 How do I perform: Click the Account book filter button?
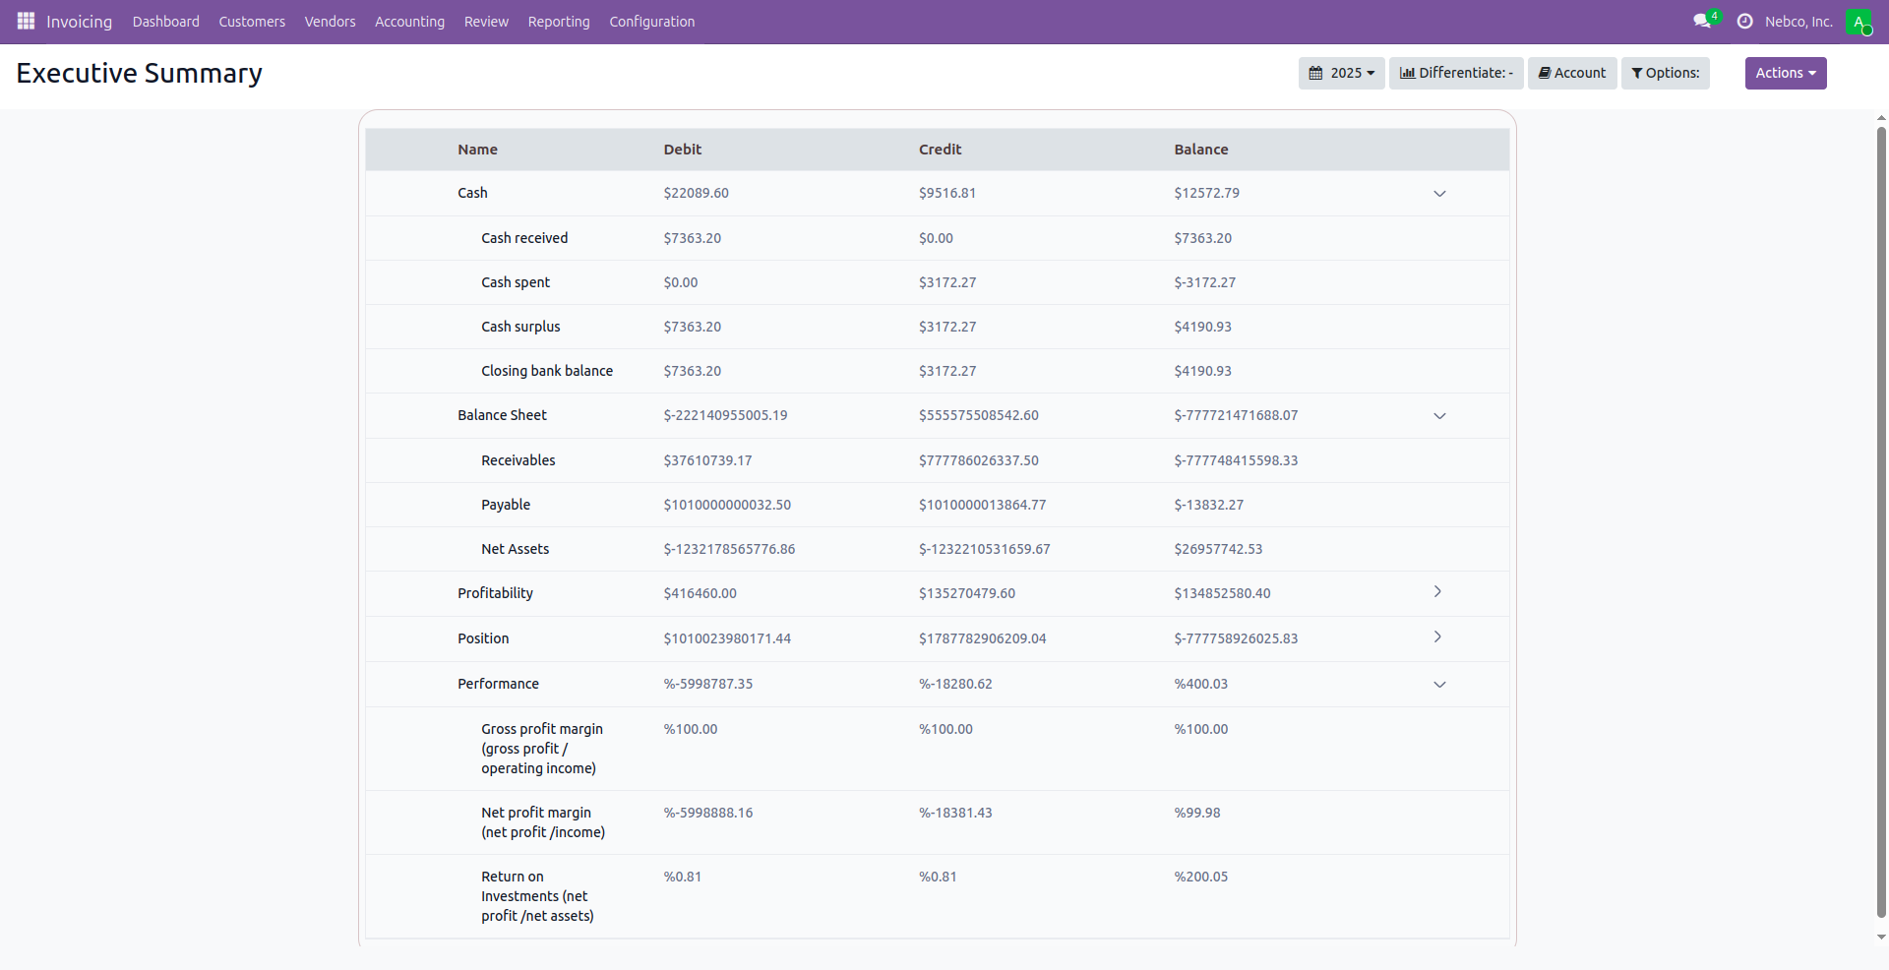pyautogui.click(x=1571, y=73)
